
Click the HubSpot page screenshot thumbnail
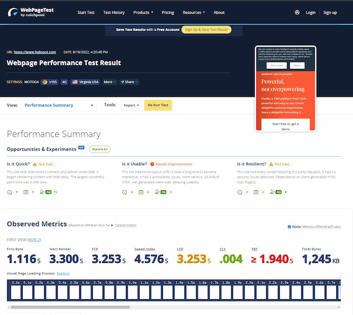coord(285,89)
